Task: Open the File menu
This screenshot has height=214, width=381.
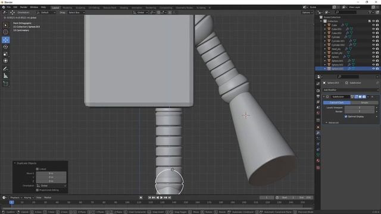Action: tap(9, 7)
